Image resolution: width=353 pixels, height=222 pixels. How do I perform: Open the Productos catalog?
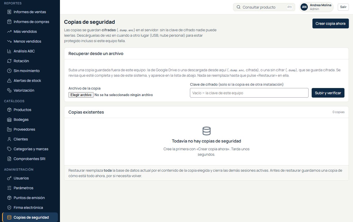[30, 110]
